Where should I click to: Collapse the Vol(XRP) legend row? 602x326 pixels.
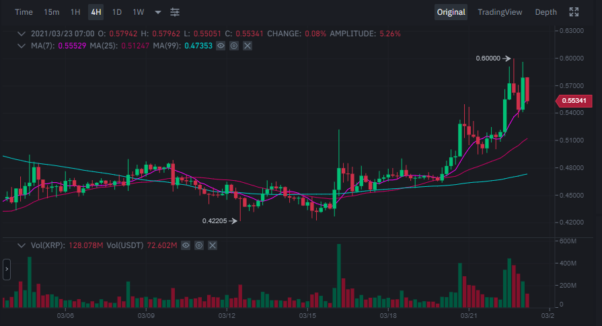click(22, 245)
